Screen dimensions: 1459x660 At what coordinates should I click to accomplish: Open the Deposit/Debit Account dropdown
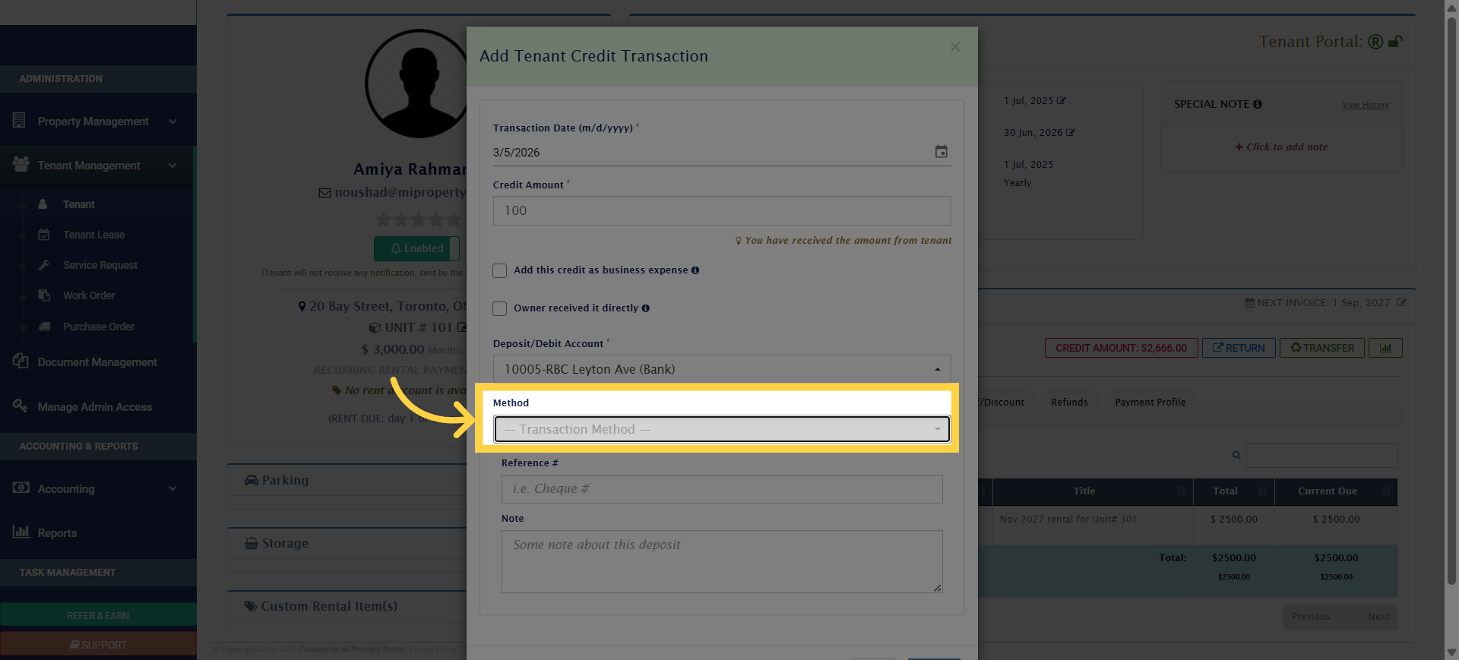pos(721,369)
